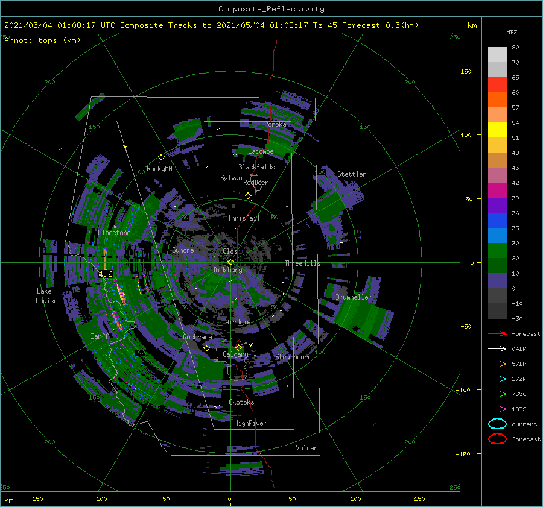Click the orange 57DM arrow legend icon
The height and width of the screenshot is (507, 543).
coord(497,364)
